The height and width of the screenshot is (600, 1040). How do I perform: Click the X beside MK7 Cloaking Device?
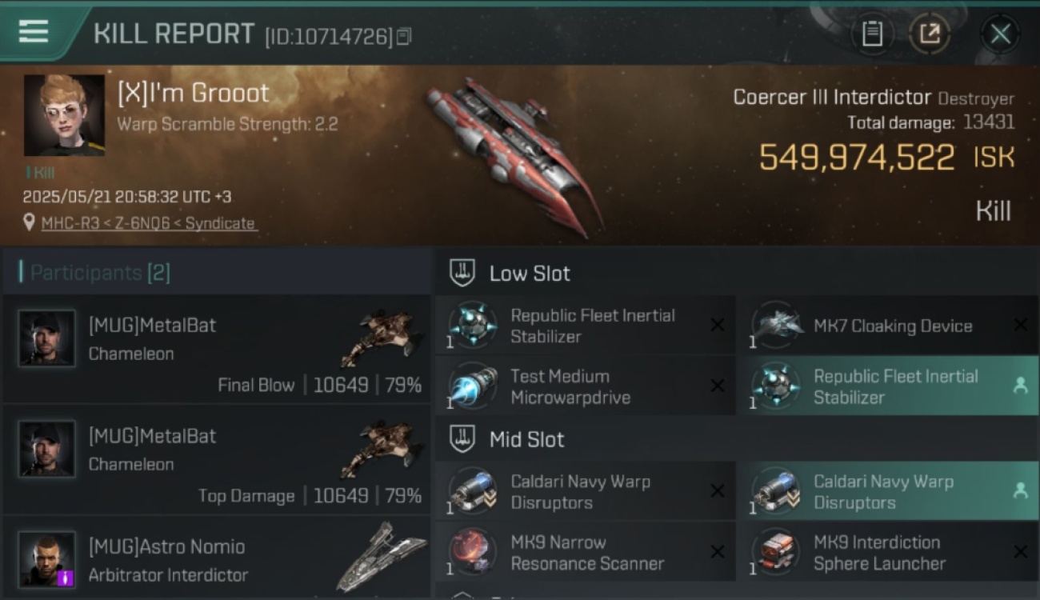point(1020,325)
